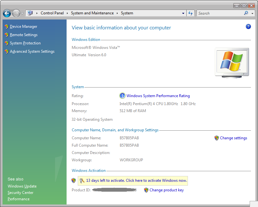Open System Protection
The width and height of the screenshot is (258, 207).
tap(25, 43)
